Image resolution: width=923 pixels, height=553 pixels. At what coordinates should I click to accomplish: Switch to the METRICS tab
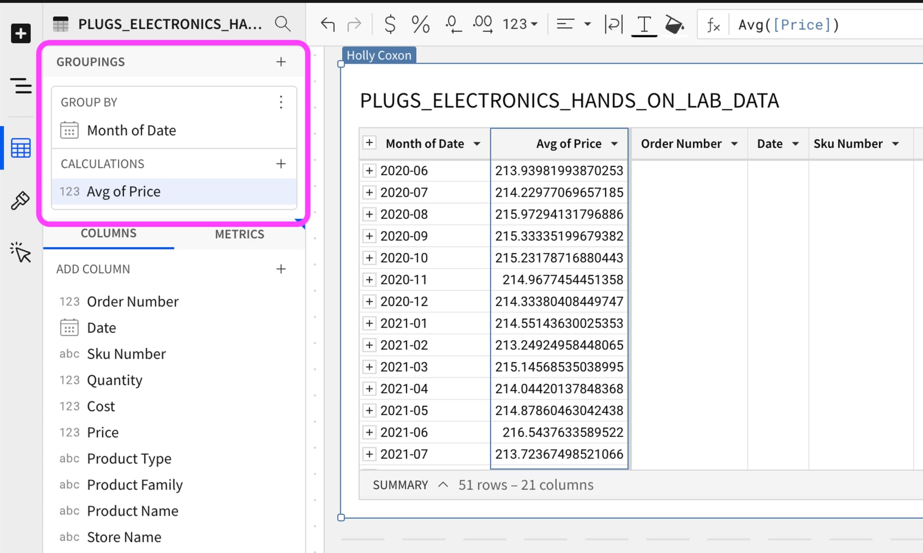click(x=239, y=234)
